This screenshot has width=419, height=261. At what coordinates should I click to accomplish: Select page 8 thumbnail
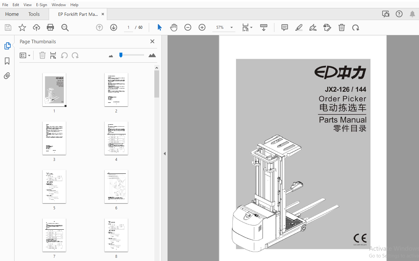(116, 235)
